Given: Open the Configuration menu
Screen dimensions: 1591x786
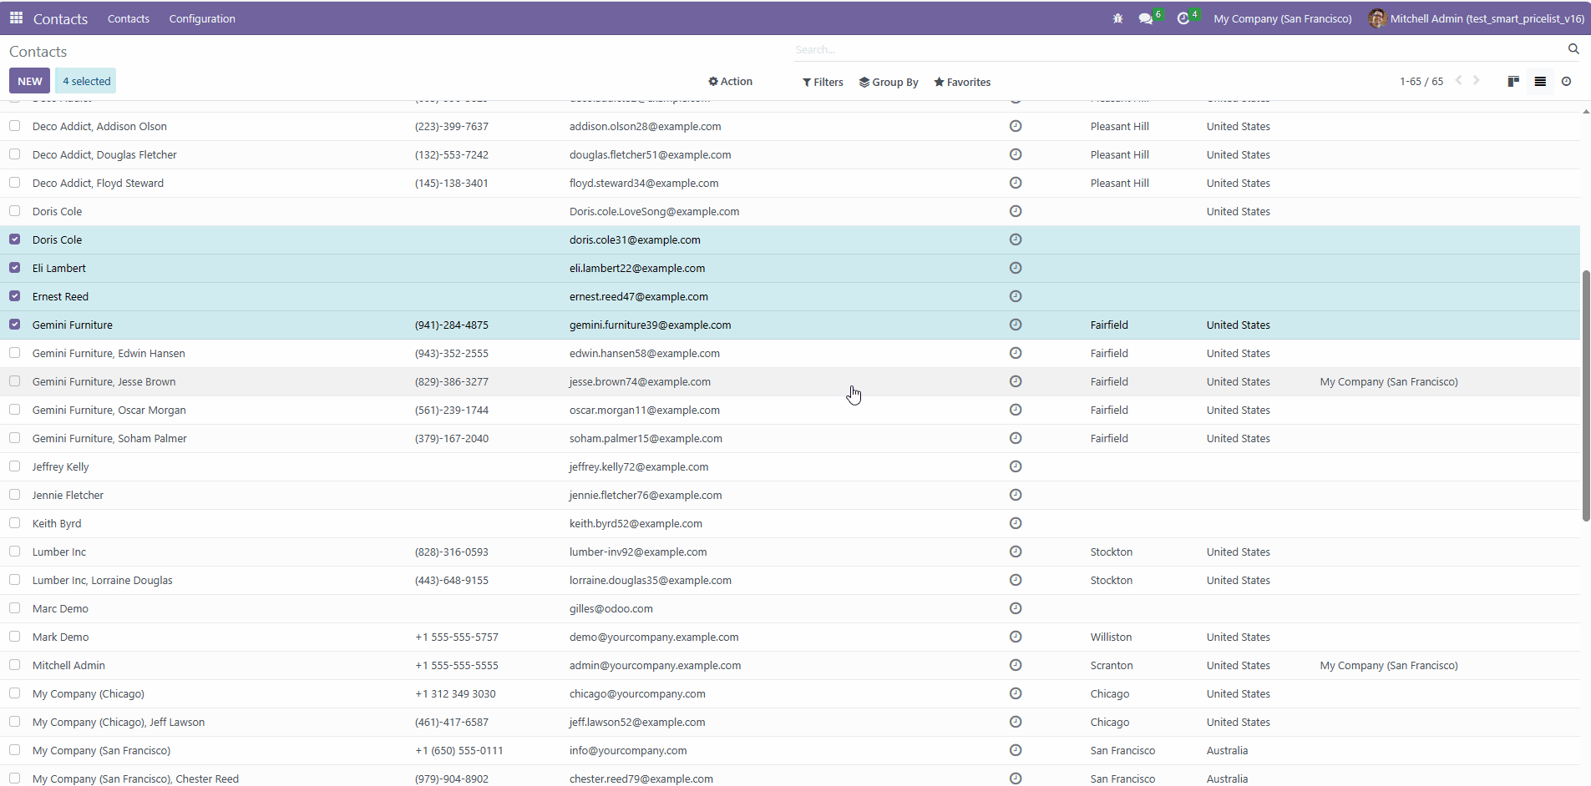Looking at the screenshot, I should [x=202, y=18].
